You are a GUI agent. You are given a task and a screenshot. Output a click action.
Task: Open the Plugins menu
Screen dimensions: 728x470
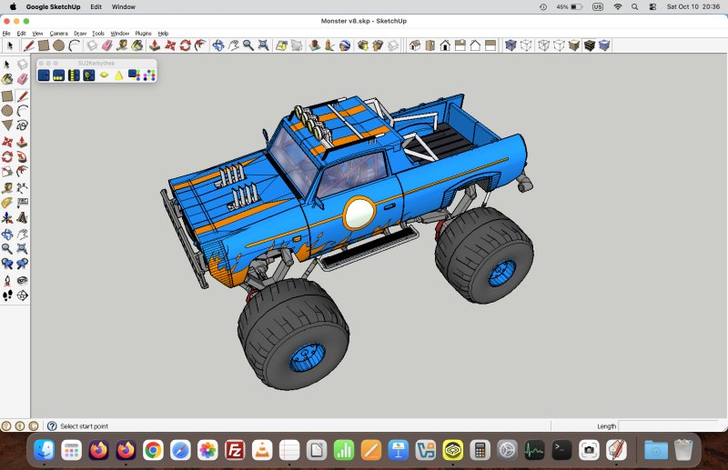(x=144, y=34)
